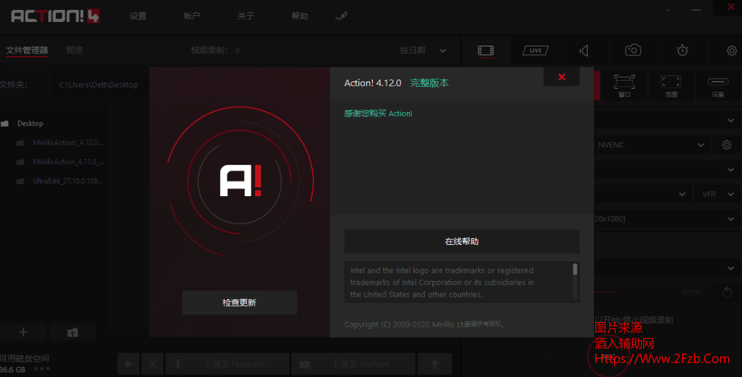
Task: Open the audio recording speaker icon
Action: [x=584, y=51]
